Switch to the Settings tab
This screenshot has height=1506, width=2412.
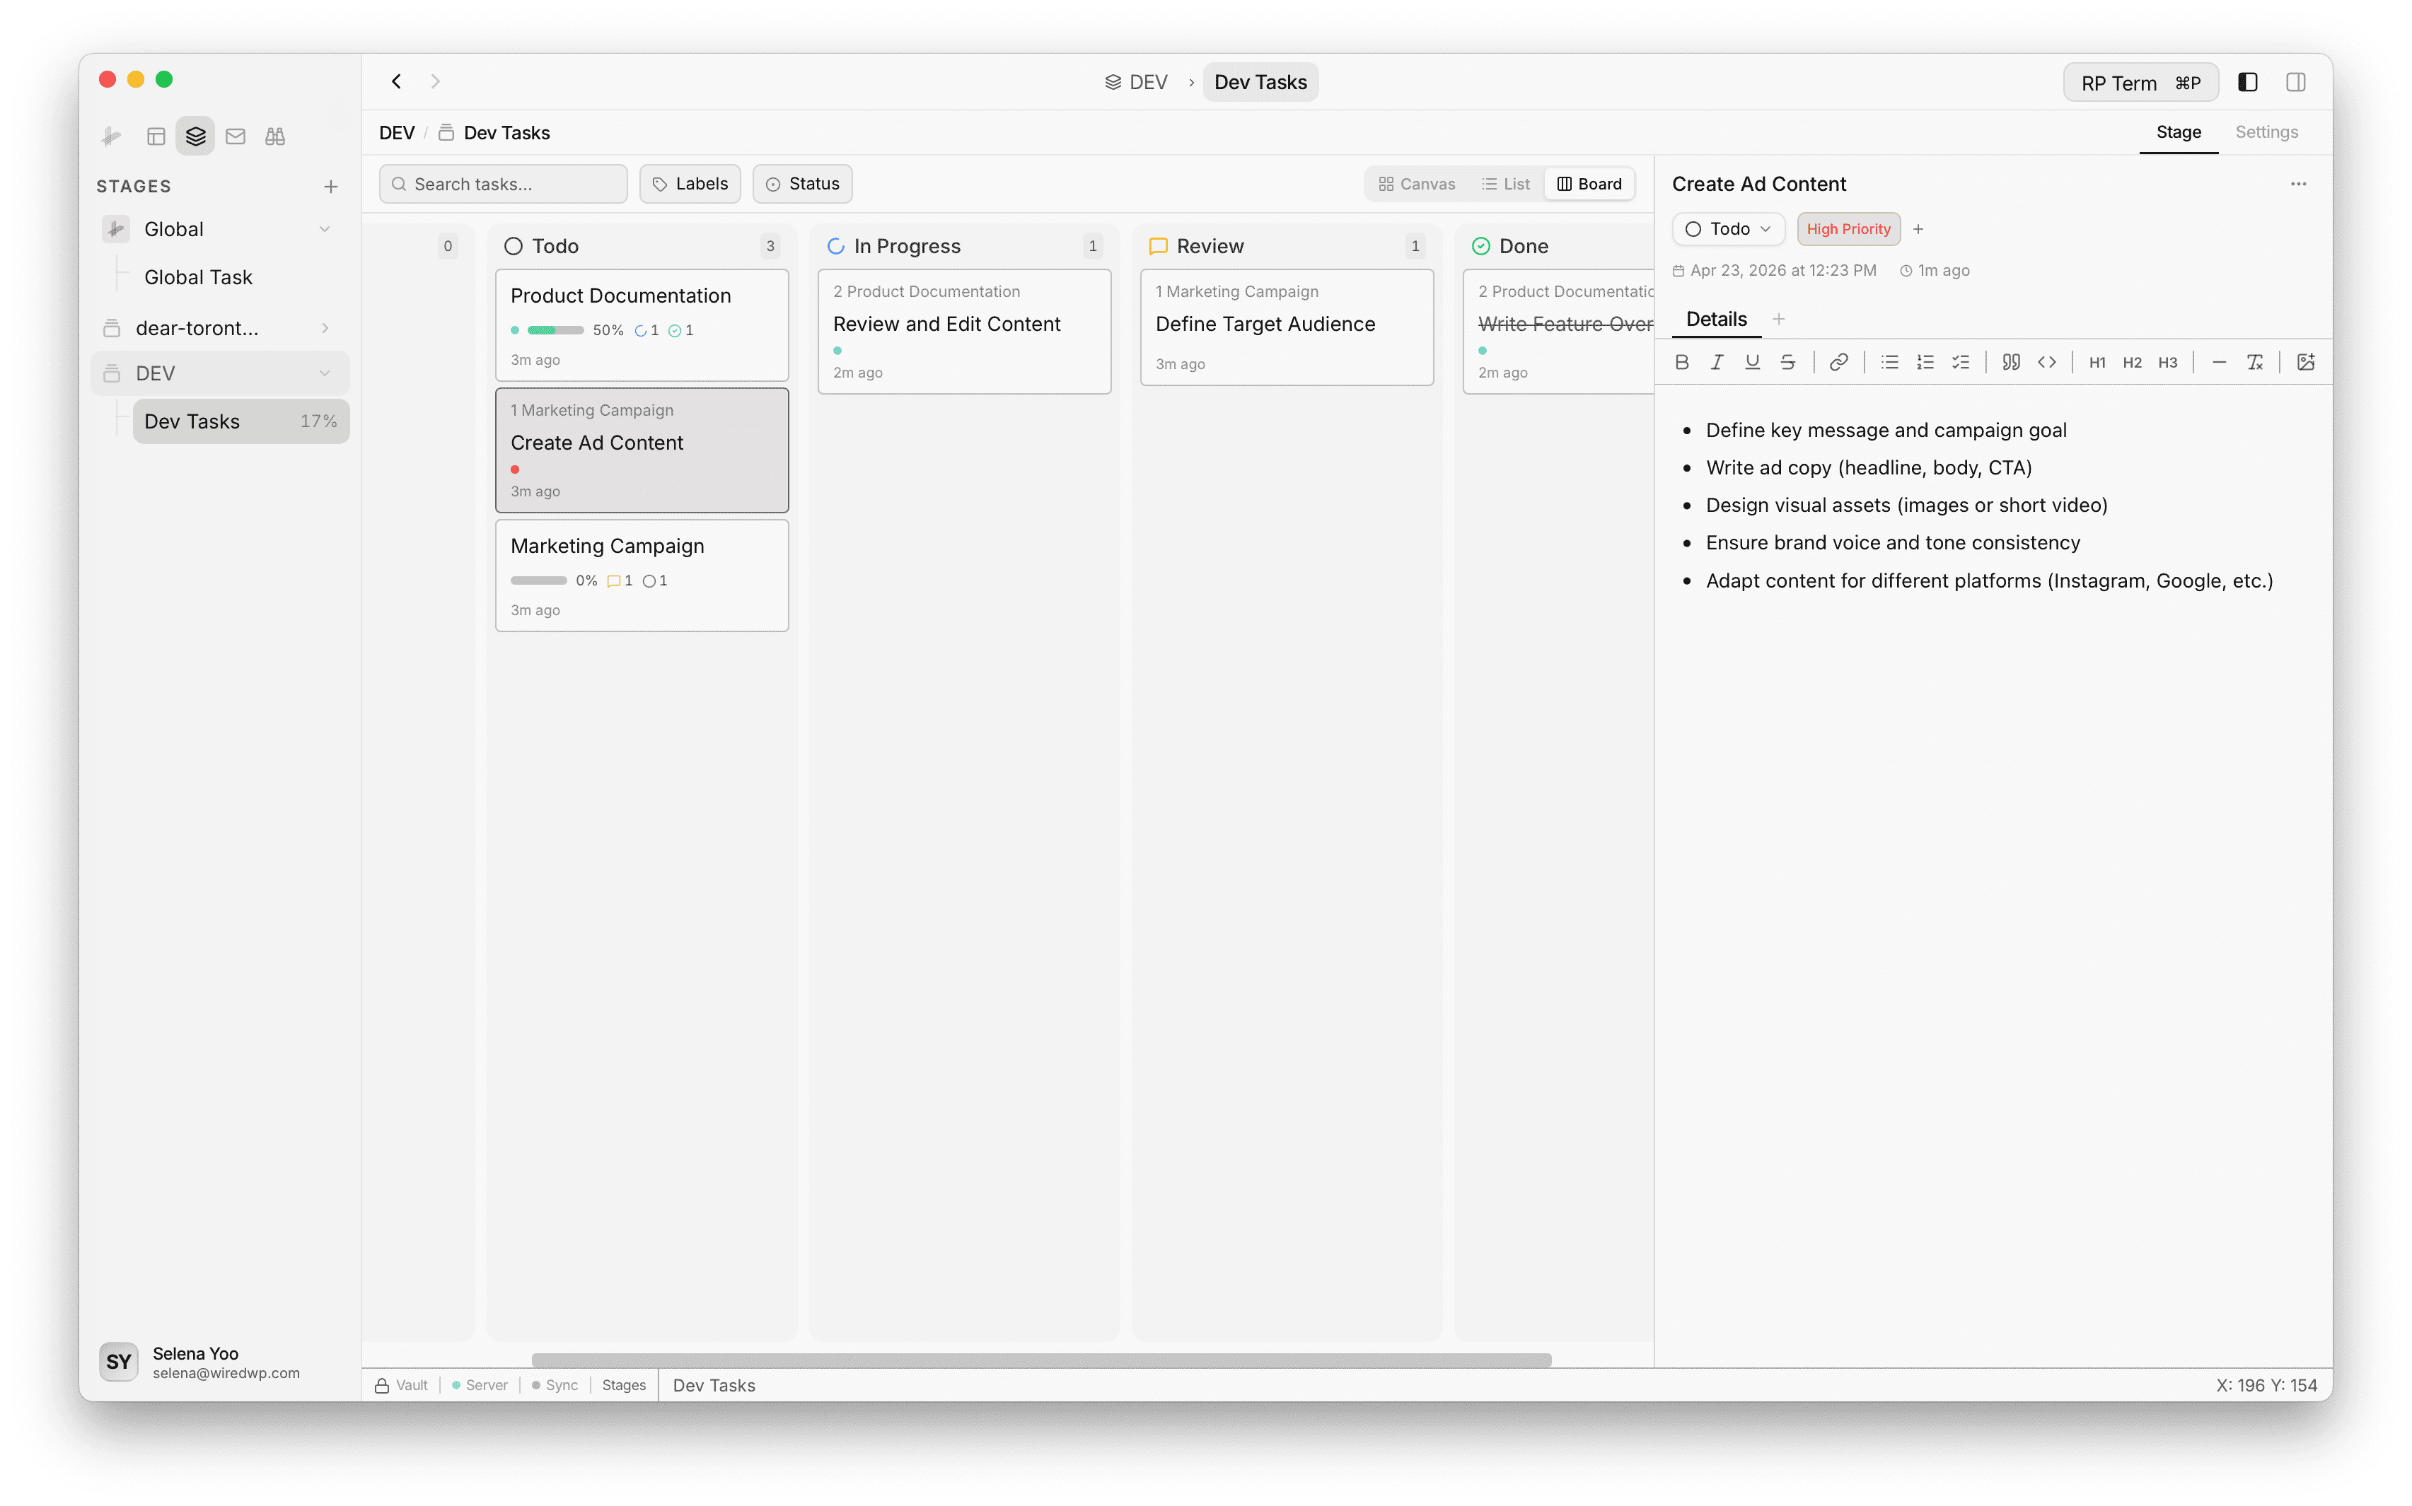pos(2266,132)
